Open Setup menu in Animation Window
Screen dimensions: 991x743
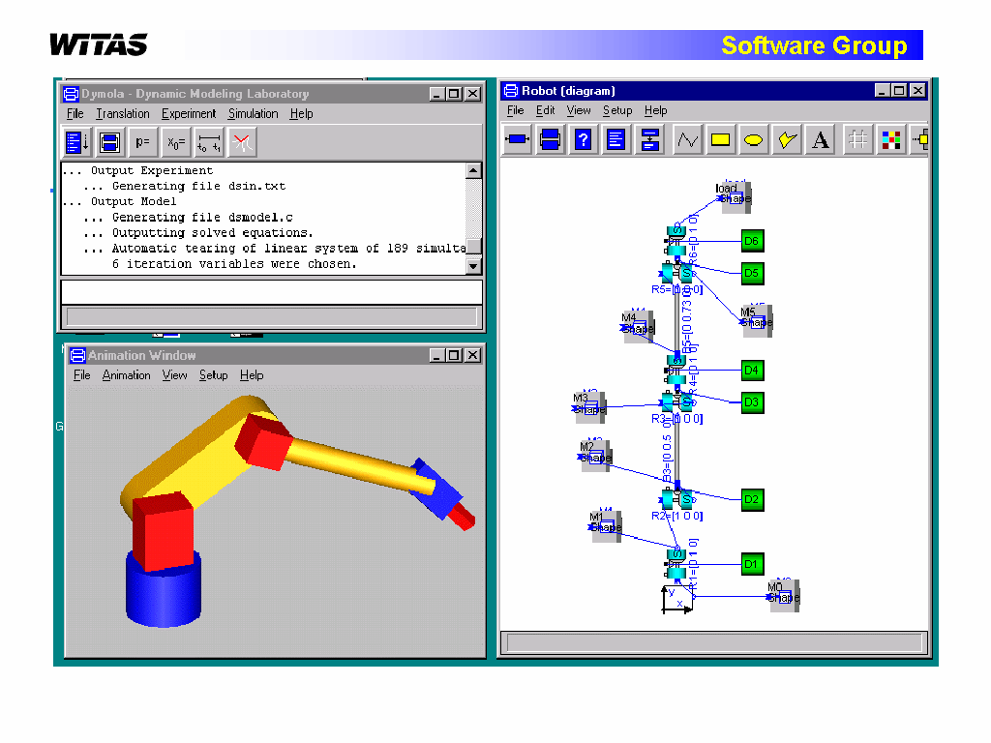point(214,375)
